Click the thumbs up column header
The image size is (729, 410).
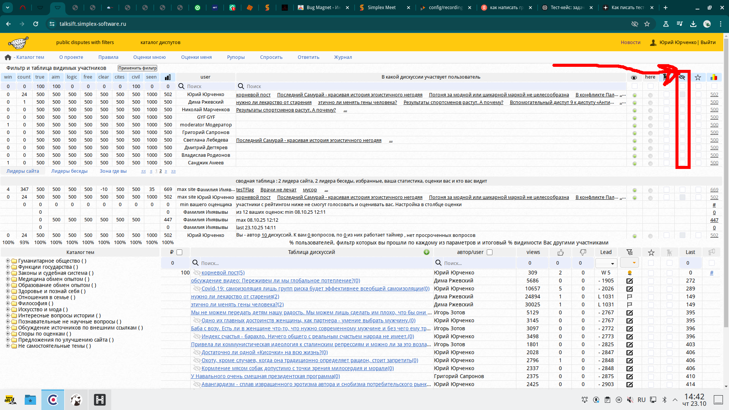click(x=560, y=252)
